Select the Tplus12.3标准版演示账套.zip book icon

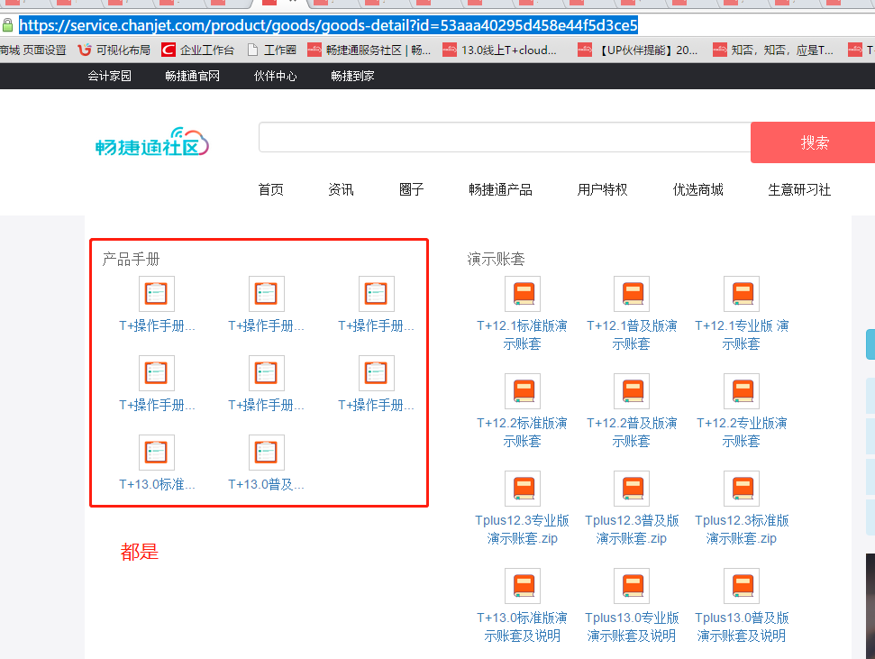(x=742, y=489)
